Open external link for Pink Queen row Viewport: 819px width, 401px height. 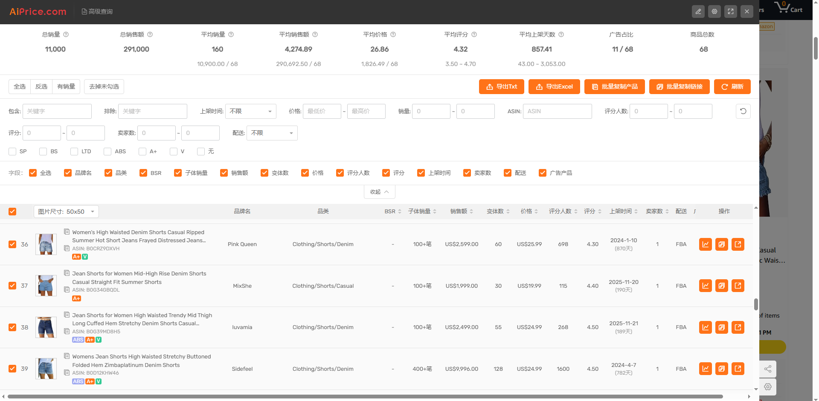click(738, 244)
